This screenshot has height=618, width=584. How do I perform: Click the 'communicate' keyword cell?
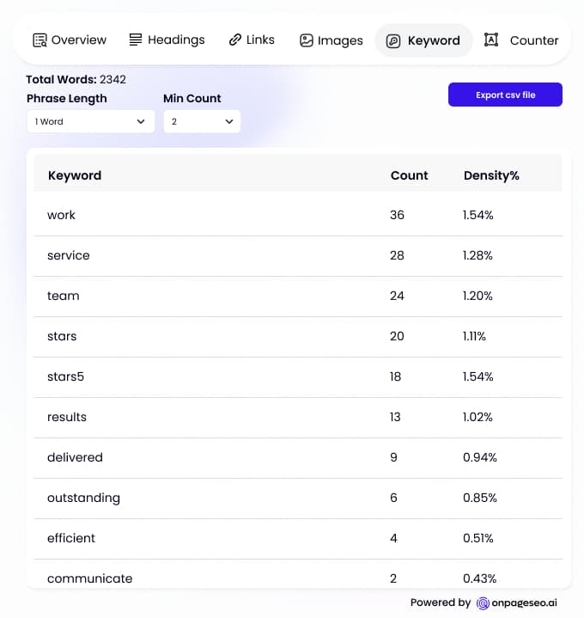coord(90,578)
